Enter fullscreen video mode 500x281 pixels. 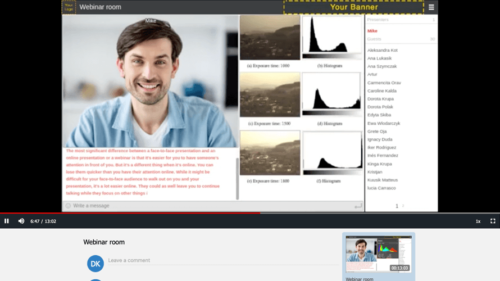click(493, 221)
